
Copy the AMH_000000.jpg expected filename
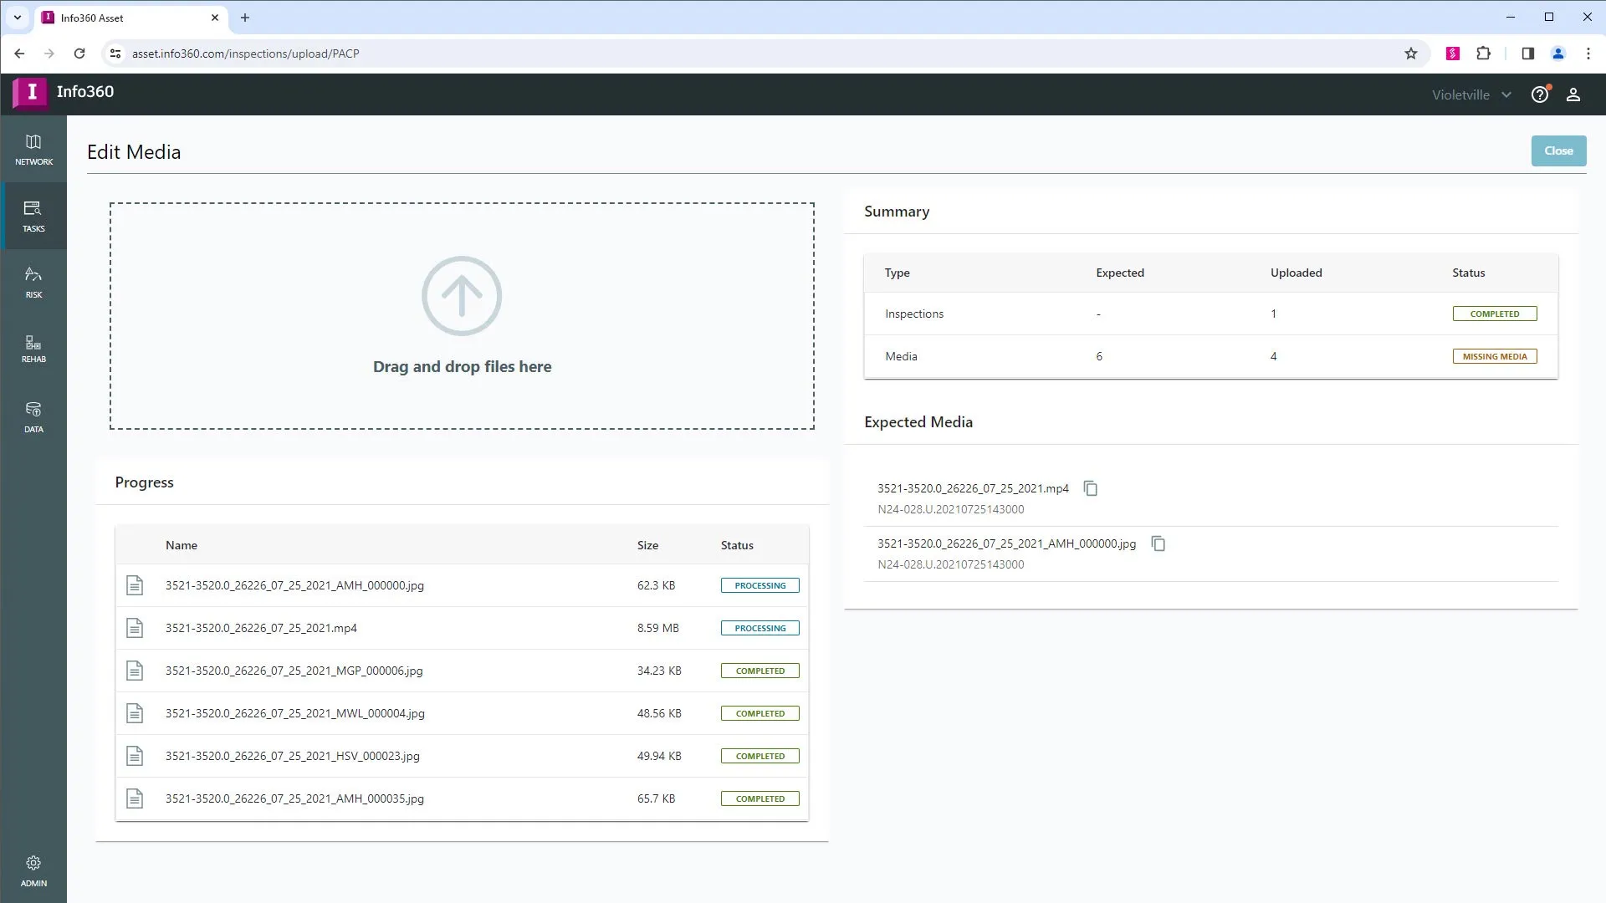1158,543
